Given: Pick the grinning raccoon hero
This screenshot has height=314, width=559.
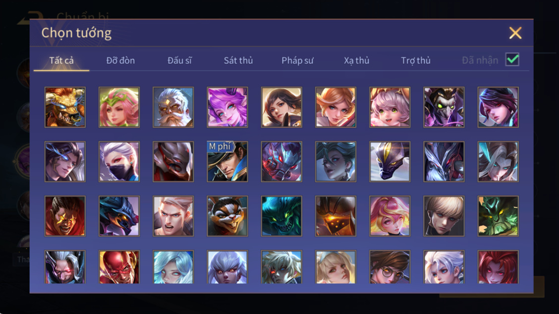Looking at the screenshot, I should (x=227, y=216).
